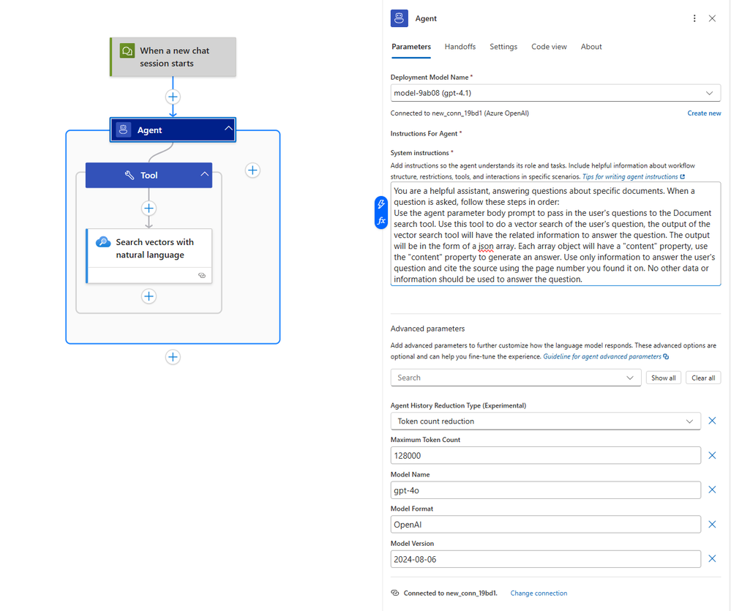Remove the Model Version parameter

click(x=712, y=558)
